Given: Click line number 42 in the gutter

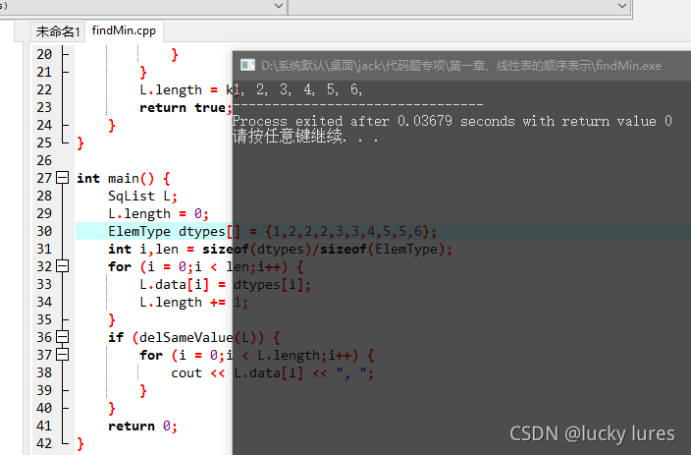Looking at the screenshot, I should pyautogui.click(x=44, y=443).
